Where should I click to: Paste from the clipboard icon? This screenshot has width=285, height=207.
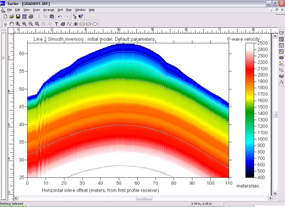click(x=52, y=17)
